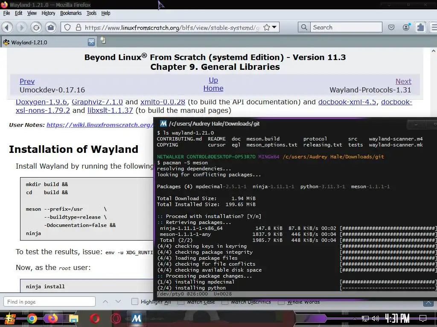Screen dimensions: 437x327
Task: Click the Firefox title bar logo
Action: click(4, 5)
